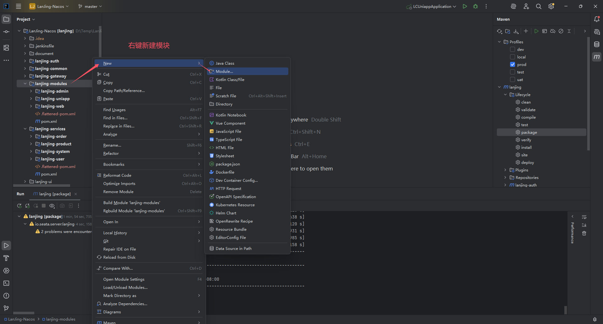Expand the lanjing-admin module node
The image size is (603, 324).
click(x=31, y=91)
